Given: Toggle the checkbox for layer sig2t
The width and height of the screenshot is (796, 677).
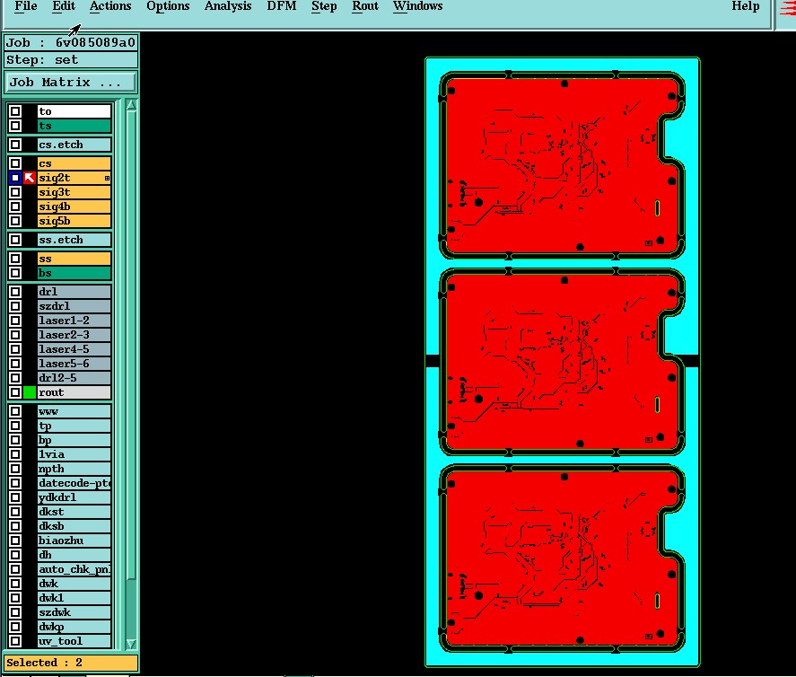Looking at the screenshot, I should tap(15, 178).
